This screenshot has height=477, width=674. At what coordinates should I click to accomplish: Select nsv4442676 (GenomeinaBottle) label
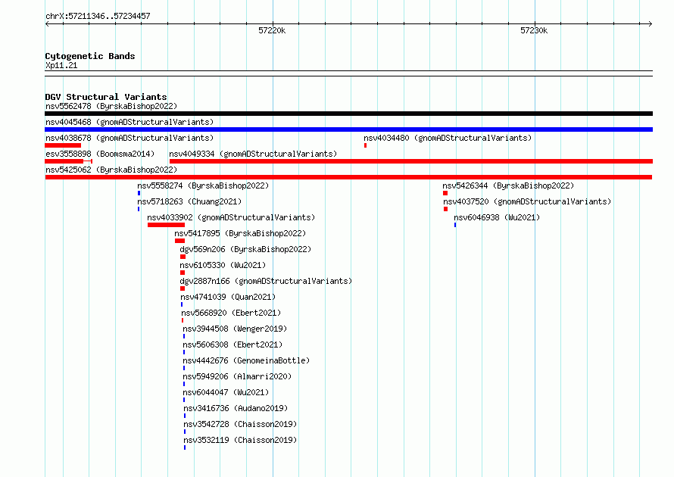coord(246,360)
